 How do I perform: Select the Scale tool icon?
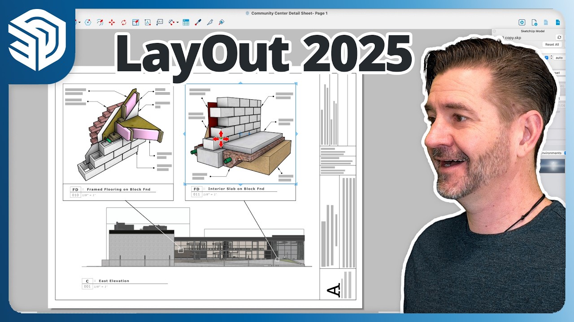[135, 22]
